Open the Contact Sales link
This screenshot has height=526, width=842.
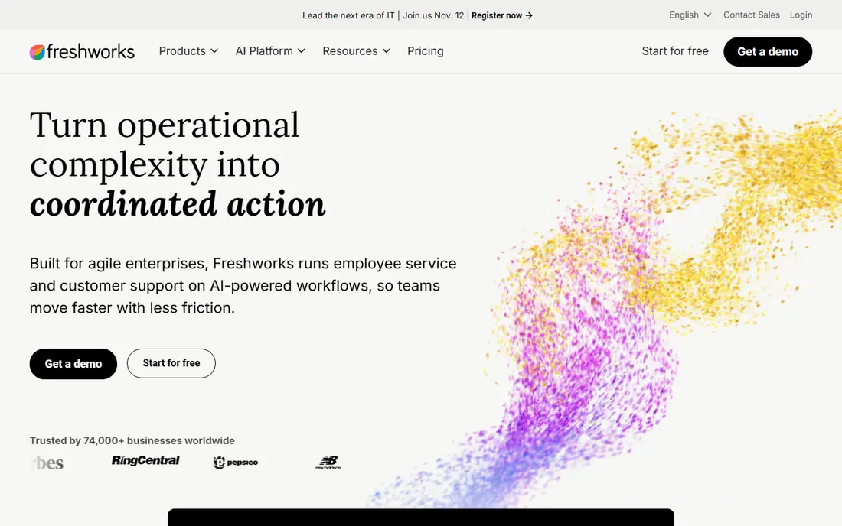(751, 15)
